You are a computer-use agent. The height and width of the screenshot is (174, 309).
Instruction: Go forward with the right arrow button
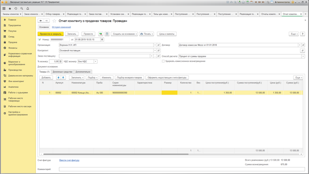(x=46, y=21)
